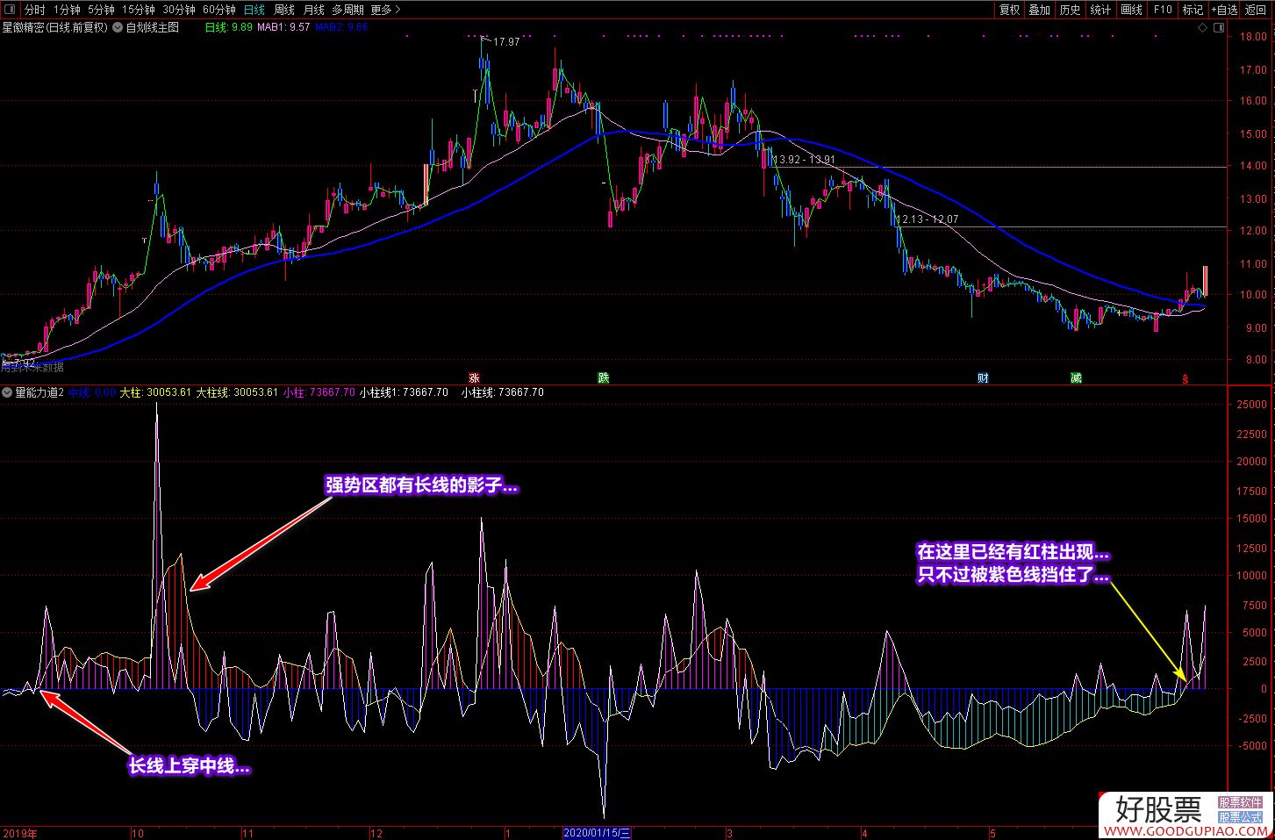Click the 减 event marker below chart
The width and height of the screenshot is (1275, 840).
1076,378
